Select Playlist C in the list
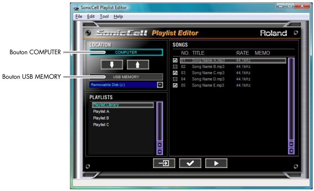Screen dimensions: 314x191 101,125
